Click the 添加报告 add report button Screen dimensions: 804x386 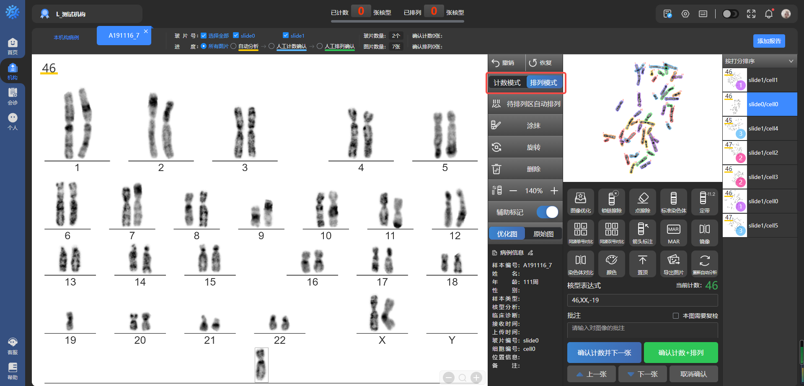coord(769,41)
